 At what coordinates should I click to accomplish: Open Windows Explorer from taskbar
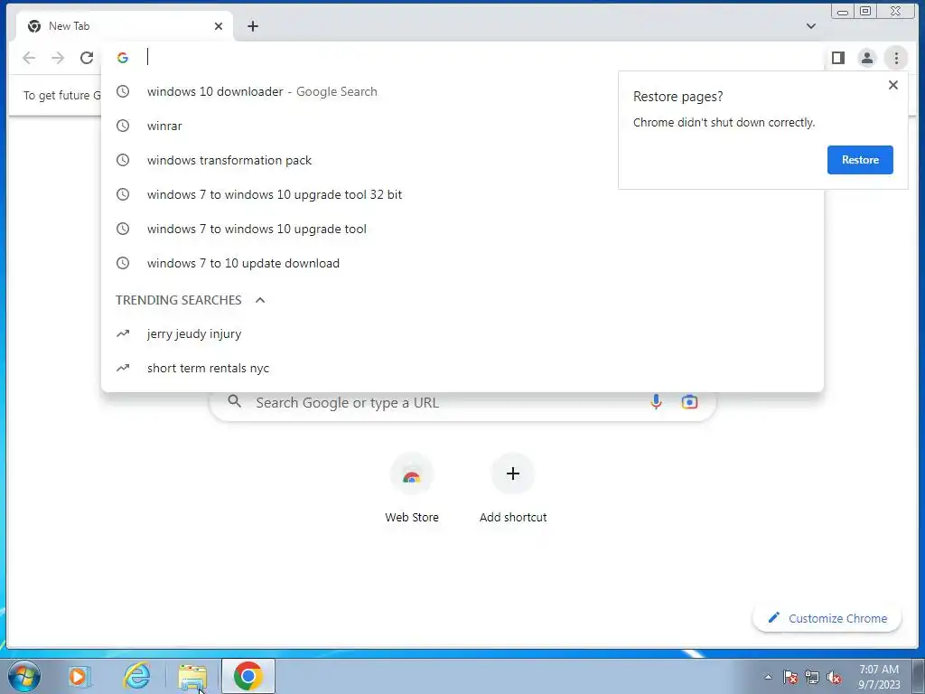coord(192,676)
